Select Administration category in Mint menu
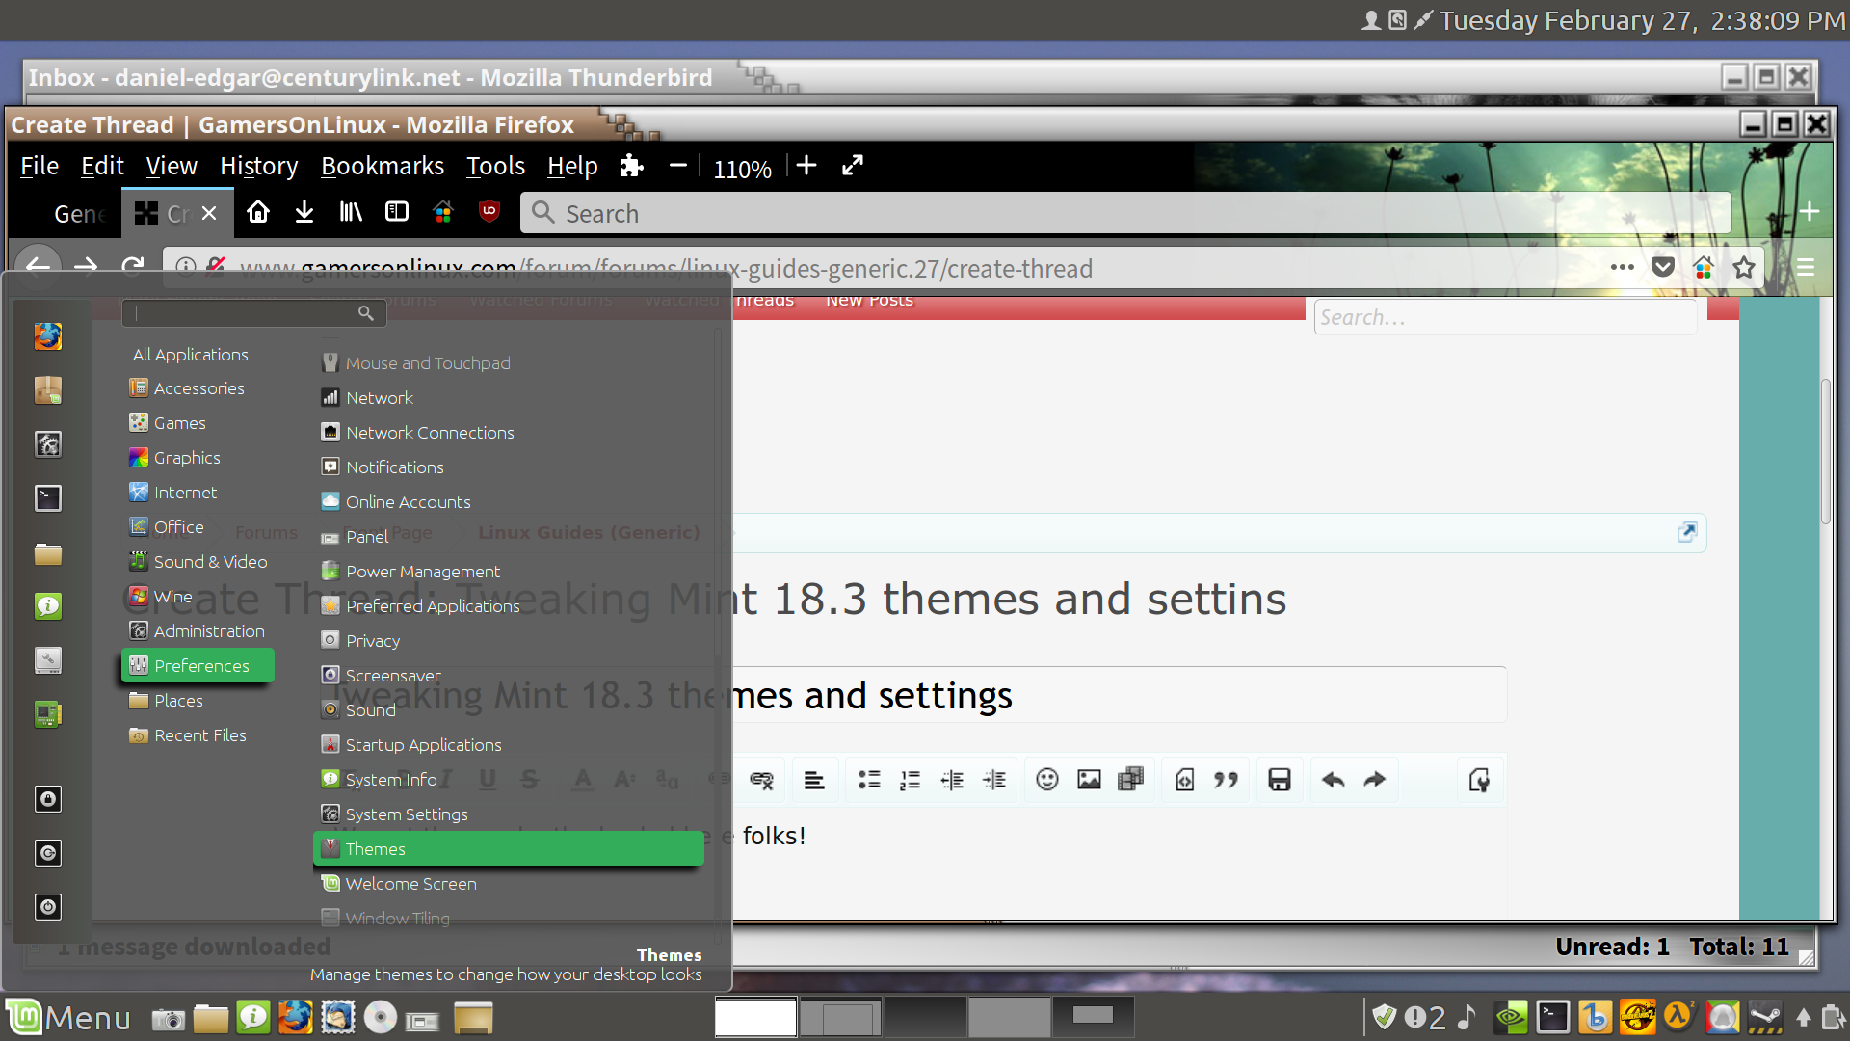Viewport: 1850px width, 1041px height. (x=198, y=630)
